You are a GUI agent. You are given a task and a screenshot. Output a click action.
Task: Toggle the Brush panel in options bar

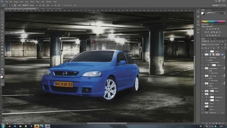point(15,5)
